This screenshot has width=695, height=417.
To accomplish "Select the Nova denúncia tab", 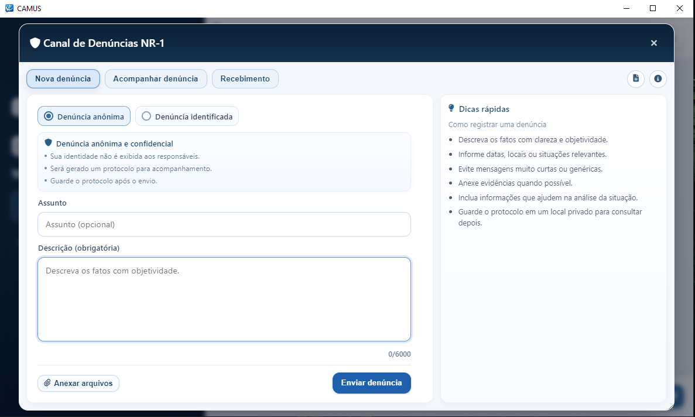I will pyautogui.click(x=63, y=79).
